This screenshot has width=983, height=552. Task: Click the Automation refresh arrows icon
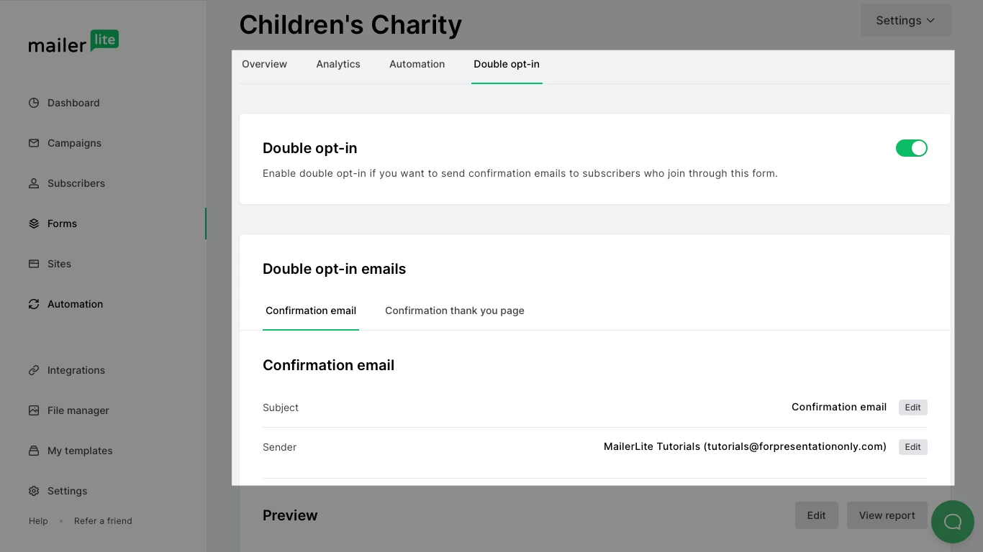pyautogui.click(x=34, y=304)
